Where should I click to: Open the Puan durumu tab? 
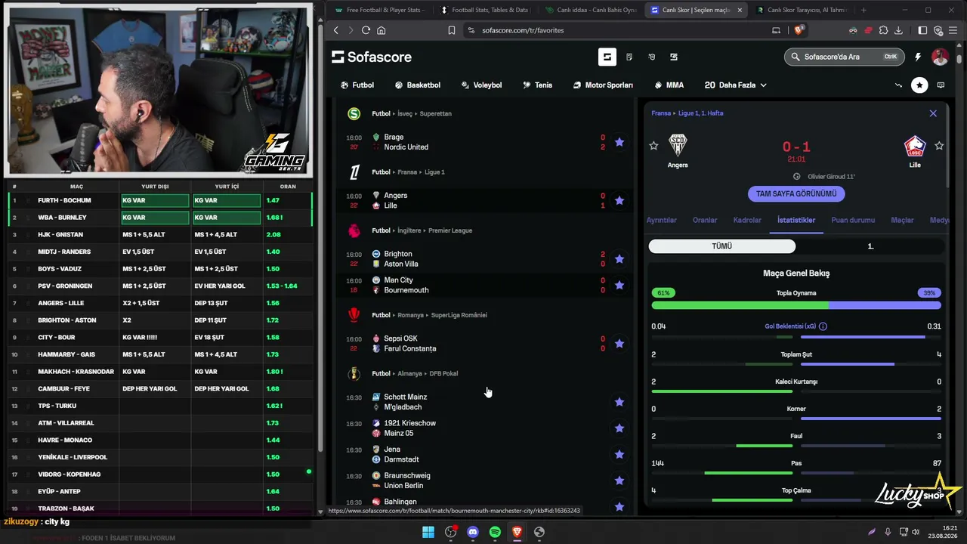pos(853,220)
